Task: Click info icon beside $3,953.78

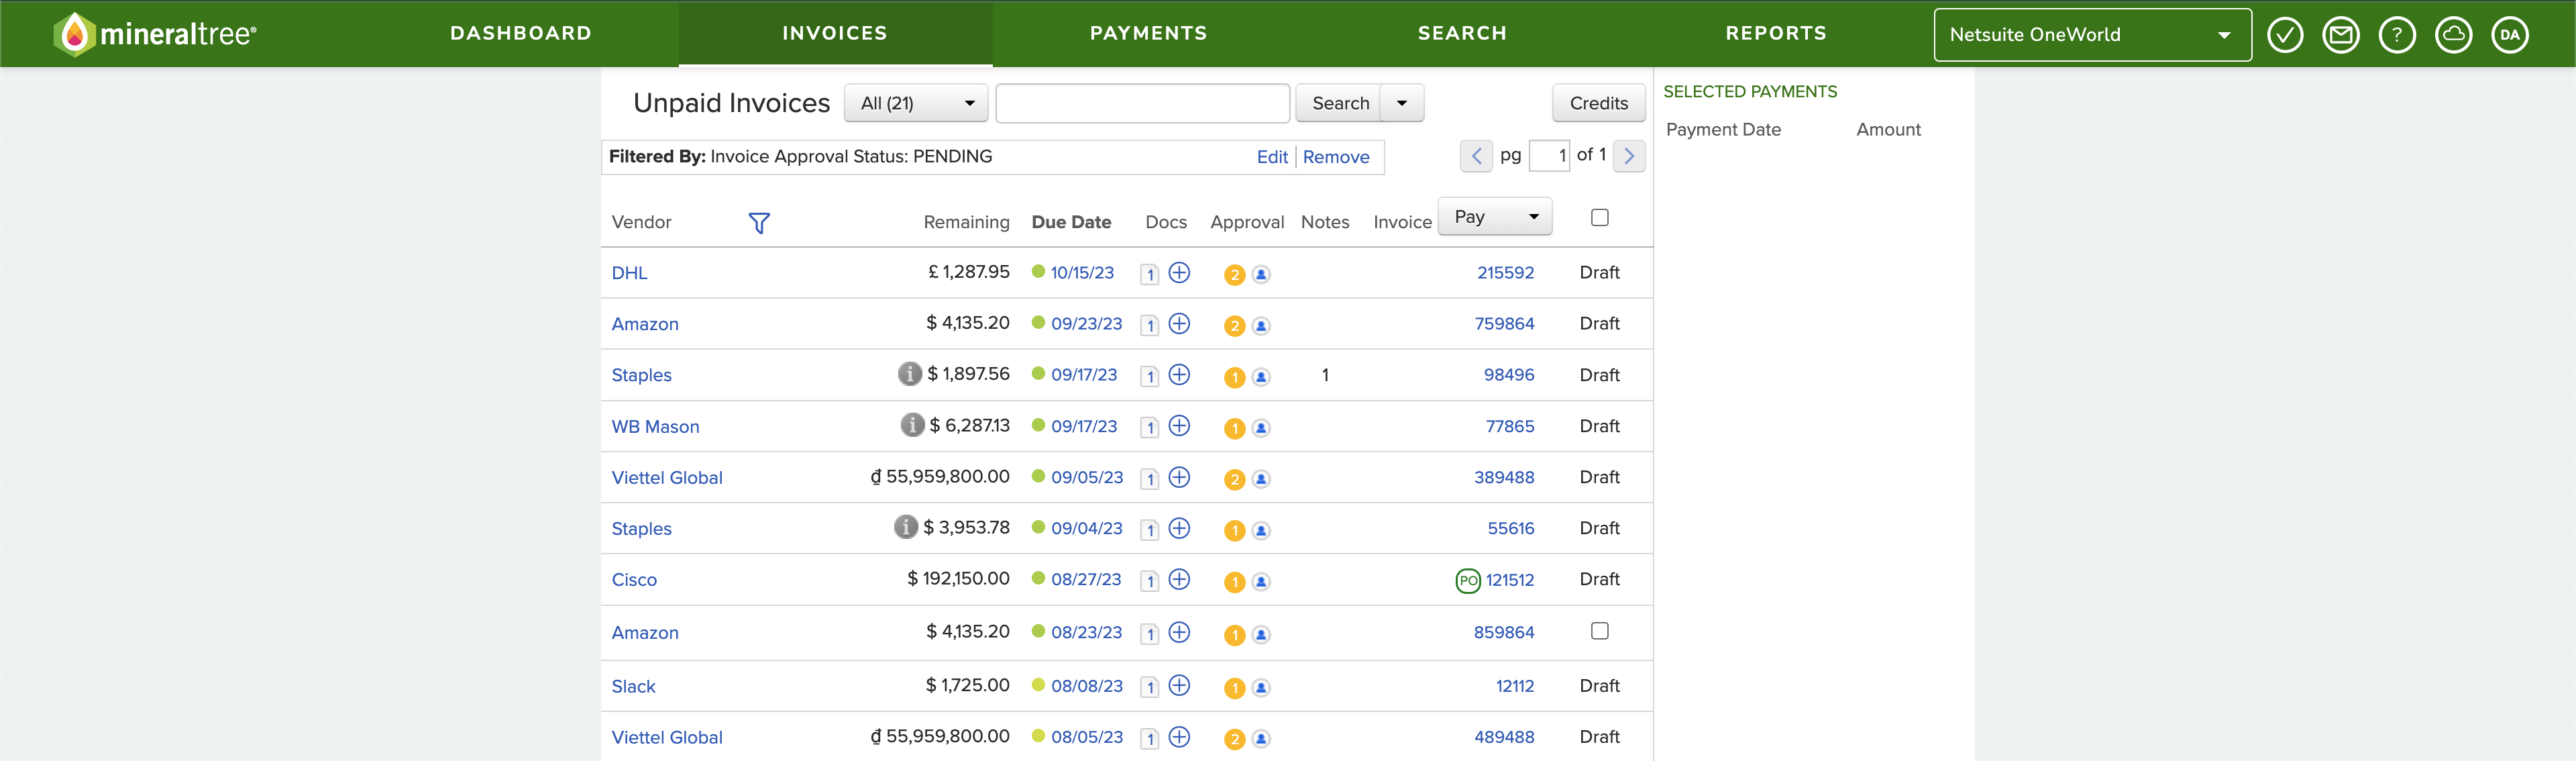Action: click(905, 527)
